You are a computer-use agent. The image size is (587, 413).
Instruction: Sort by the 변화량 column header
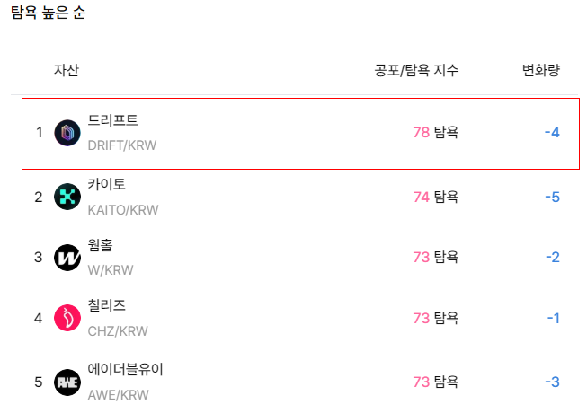[x=541, y=71]
